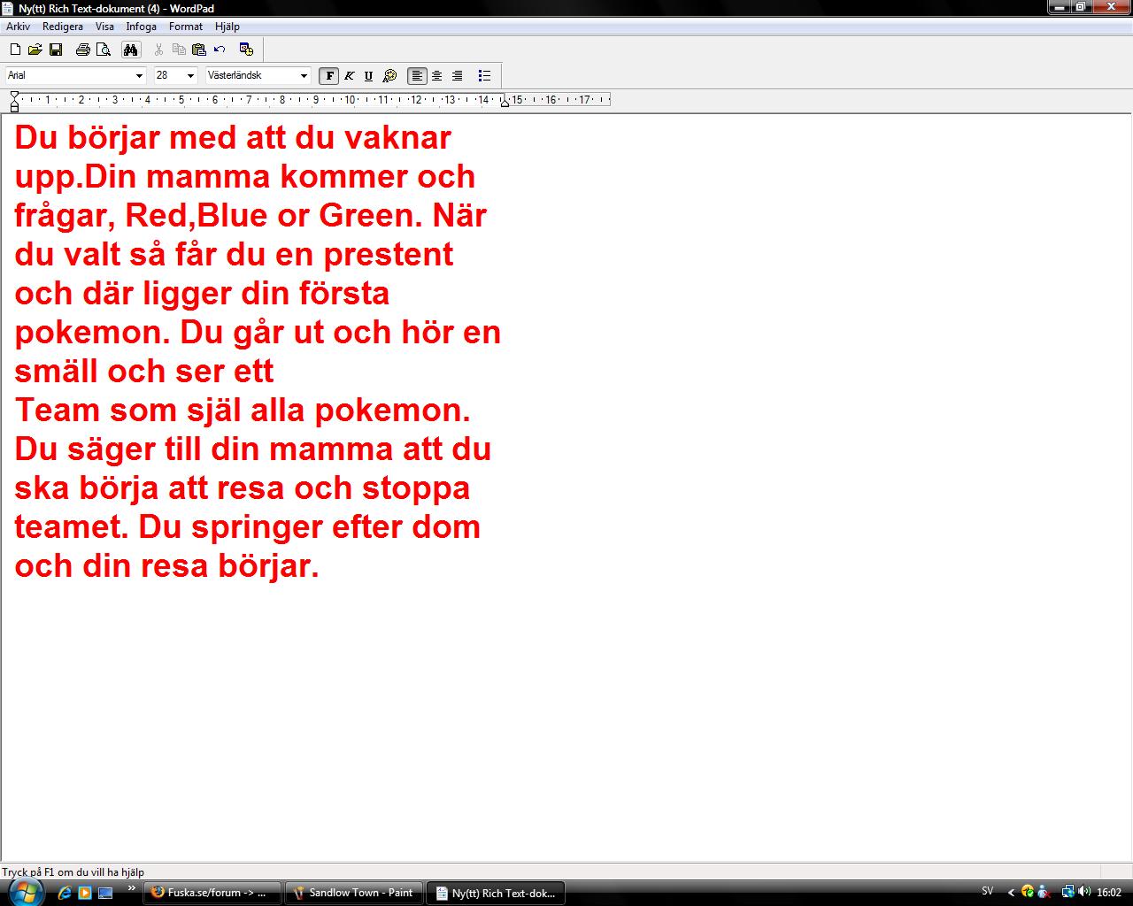1133x906 pixels.
Task: Place cursor after 'börjar.' at end
Action: coord(320,566)
